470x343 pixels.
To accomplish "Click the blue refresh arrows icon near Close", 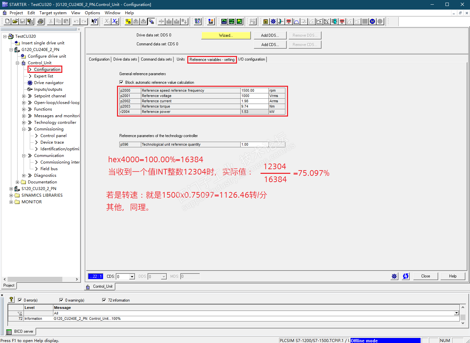I will click(x=406, y=276).
